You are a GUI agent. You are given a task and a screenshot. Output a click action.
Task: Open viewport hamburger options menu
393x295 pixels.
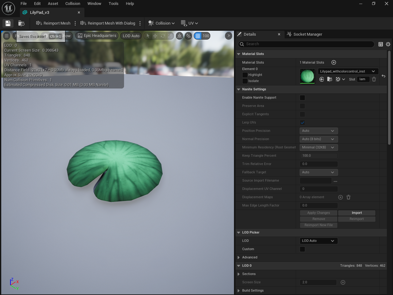tap(6, 36)
